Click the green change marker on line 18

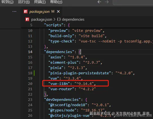[34, 73]
